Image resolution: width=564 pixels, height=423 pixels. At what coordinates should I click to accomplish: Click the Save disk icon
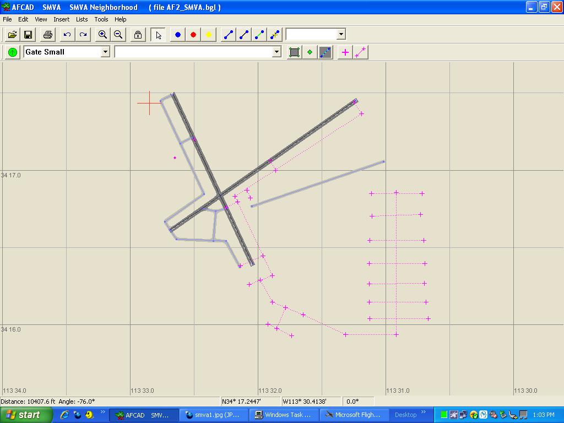click(28, 35)
